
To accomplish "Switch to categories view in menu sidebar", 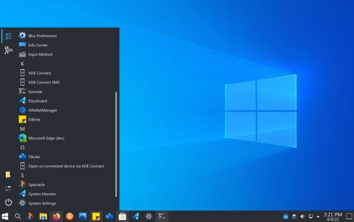I will click(8, 50).
